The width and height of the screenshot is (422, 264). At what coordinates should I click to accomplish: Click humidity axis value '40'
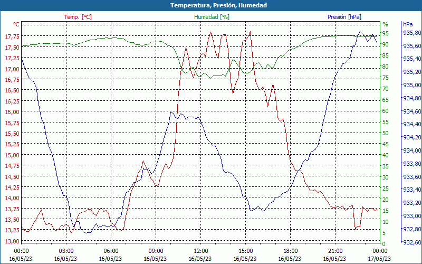coord(386,155)
